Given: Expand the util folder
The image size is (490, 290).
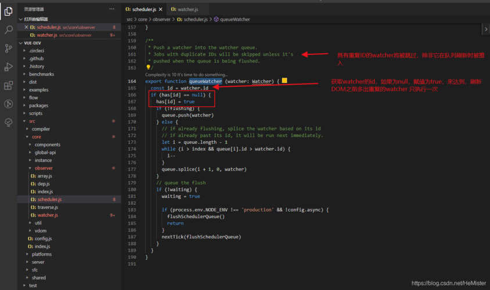Looking at the screenshot, I should 38,223.
